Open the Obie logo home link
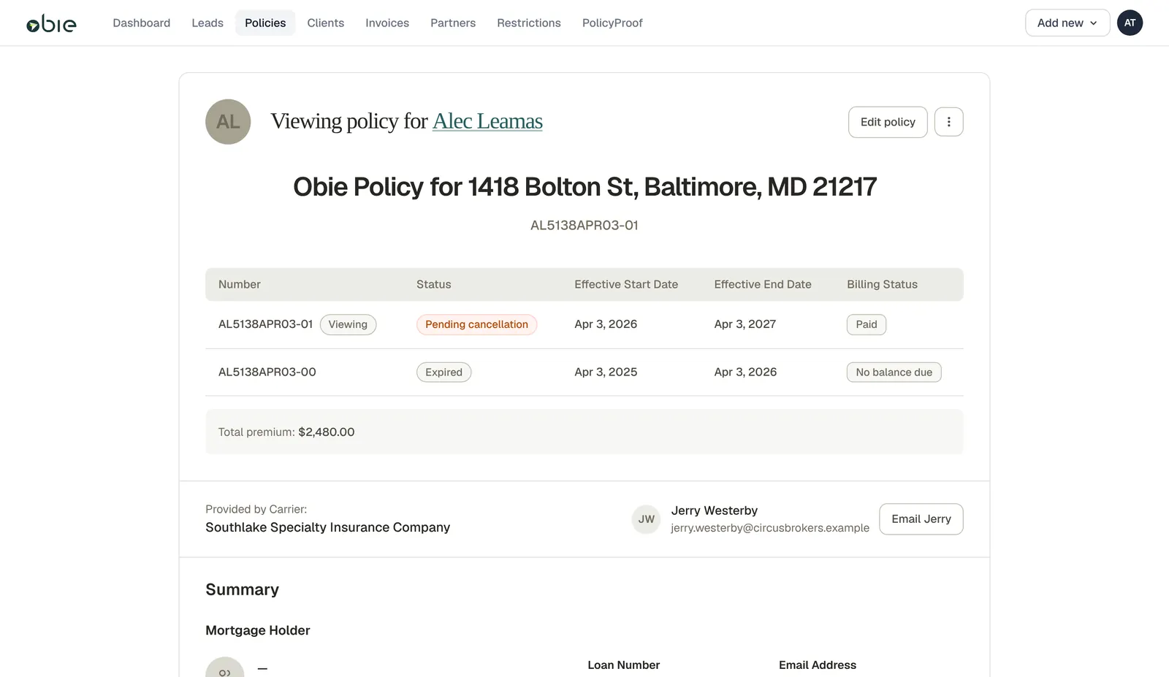Screen dimensions: 1169x677 pos(51,23)
